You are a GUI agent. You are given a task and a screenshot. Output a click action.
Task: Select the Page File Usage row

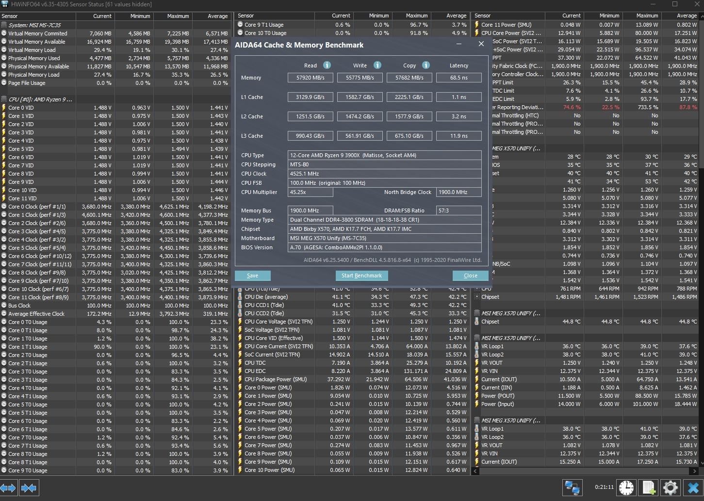(x=115, y=83)
